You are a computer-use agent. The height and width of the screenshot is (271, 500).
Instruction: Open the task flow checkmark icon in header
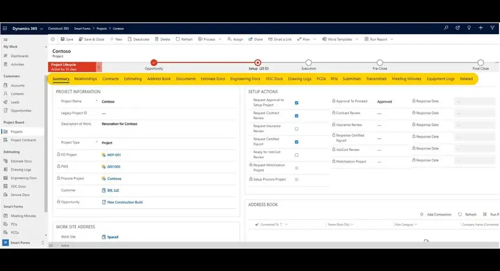pos(457,28)
